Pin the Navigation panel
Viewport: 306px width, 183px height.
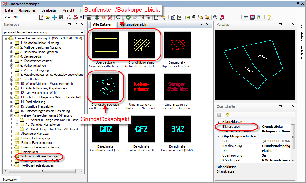[x=76, y=25]
